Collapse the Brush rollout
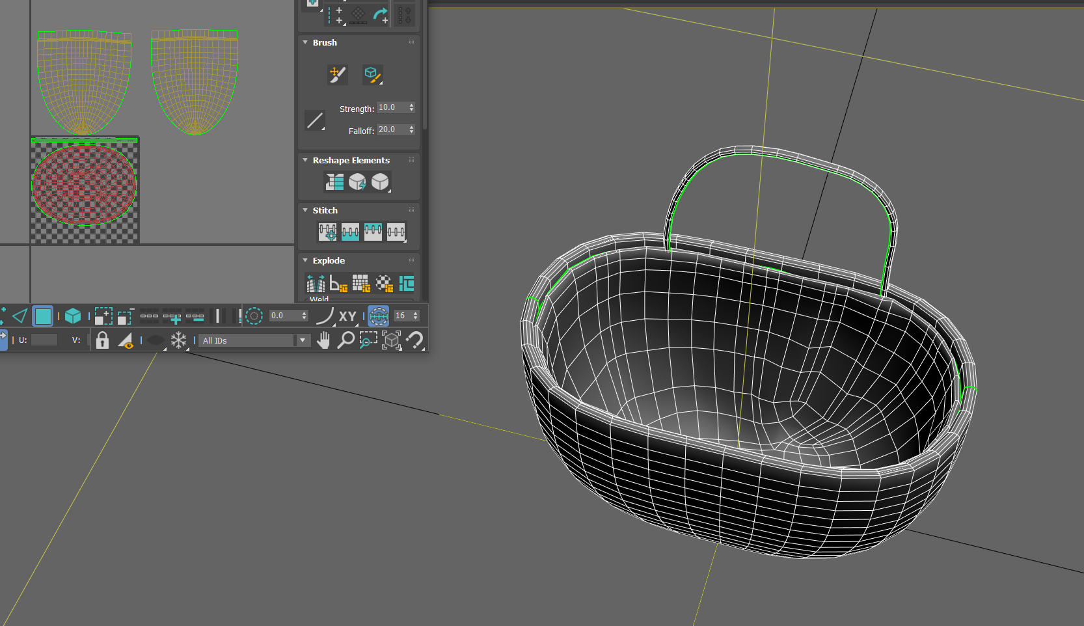 pyautogui.click(x=305, y=42)
